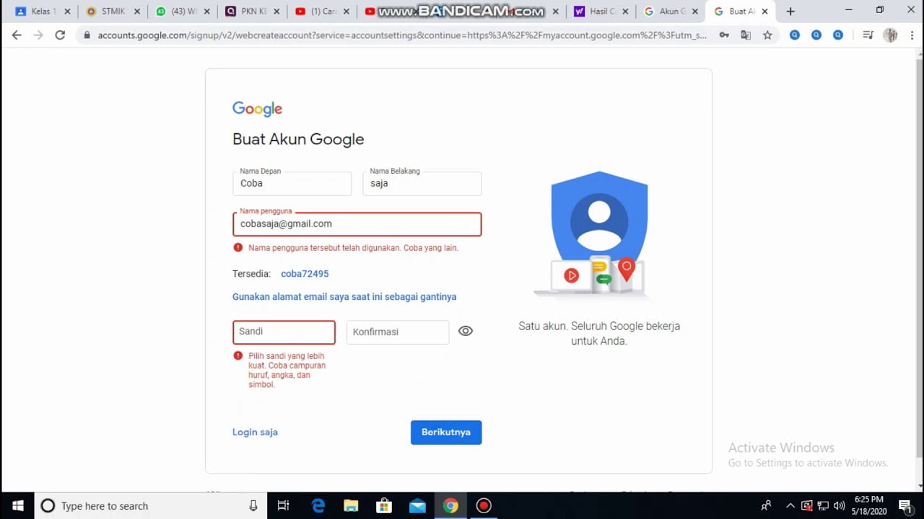Image resolution: width=924 pixels, height=519 pixels.
Task: Open the People icon in system tray
Action: click(766, 506)
